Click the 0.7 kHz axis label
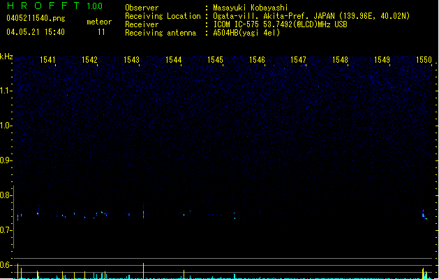The height and width of the screenshot is (279, 439). tap(5, 230)
